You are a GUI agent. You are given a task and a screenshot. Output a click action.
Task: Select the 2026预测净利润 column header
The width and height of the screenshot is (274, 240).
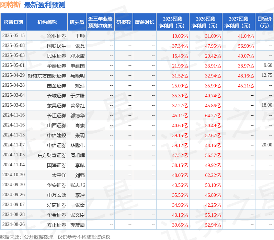[206, 22]
